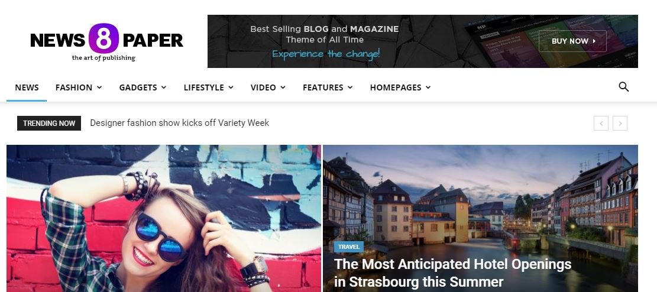Click the Buy Now button
This screenshot has width=657, height=292.
point(572,41)
